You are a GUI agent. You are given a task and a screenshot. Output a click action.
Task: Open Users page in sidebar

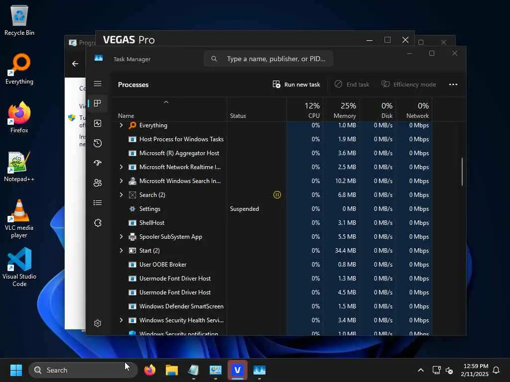click(x=98, y=183)
